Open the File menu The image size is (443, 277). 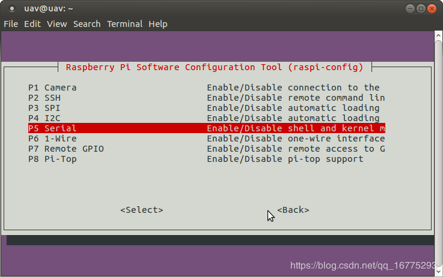pyautogui.click(x=11, y=24)
